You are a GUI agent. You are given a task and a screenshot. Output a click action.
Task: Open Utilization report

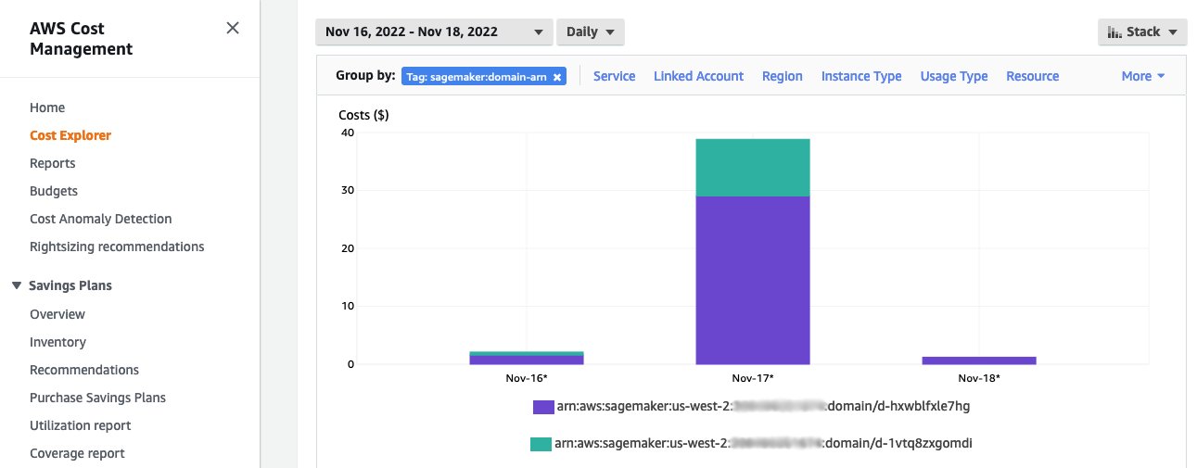point(81,425)
